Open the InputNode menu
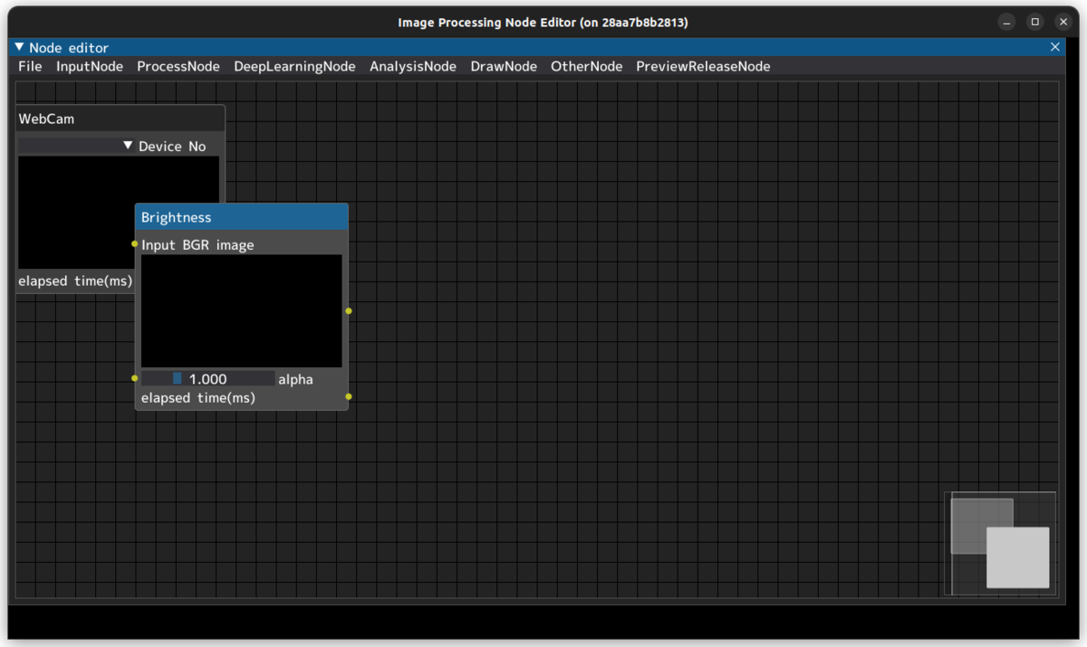 [x=89, y=66]
